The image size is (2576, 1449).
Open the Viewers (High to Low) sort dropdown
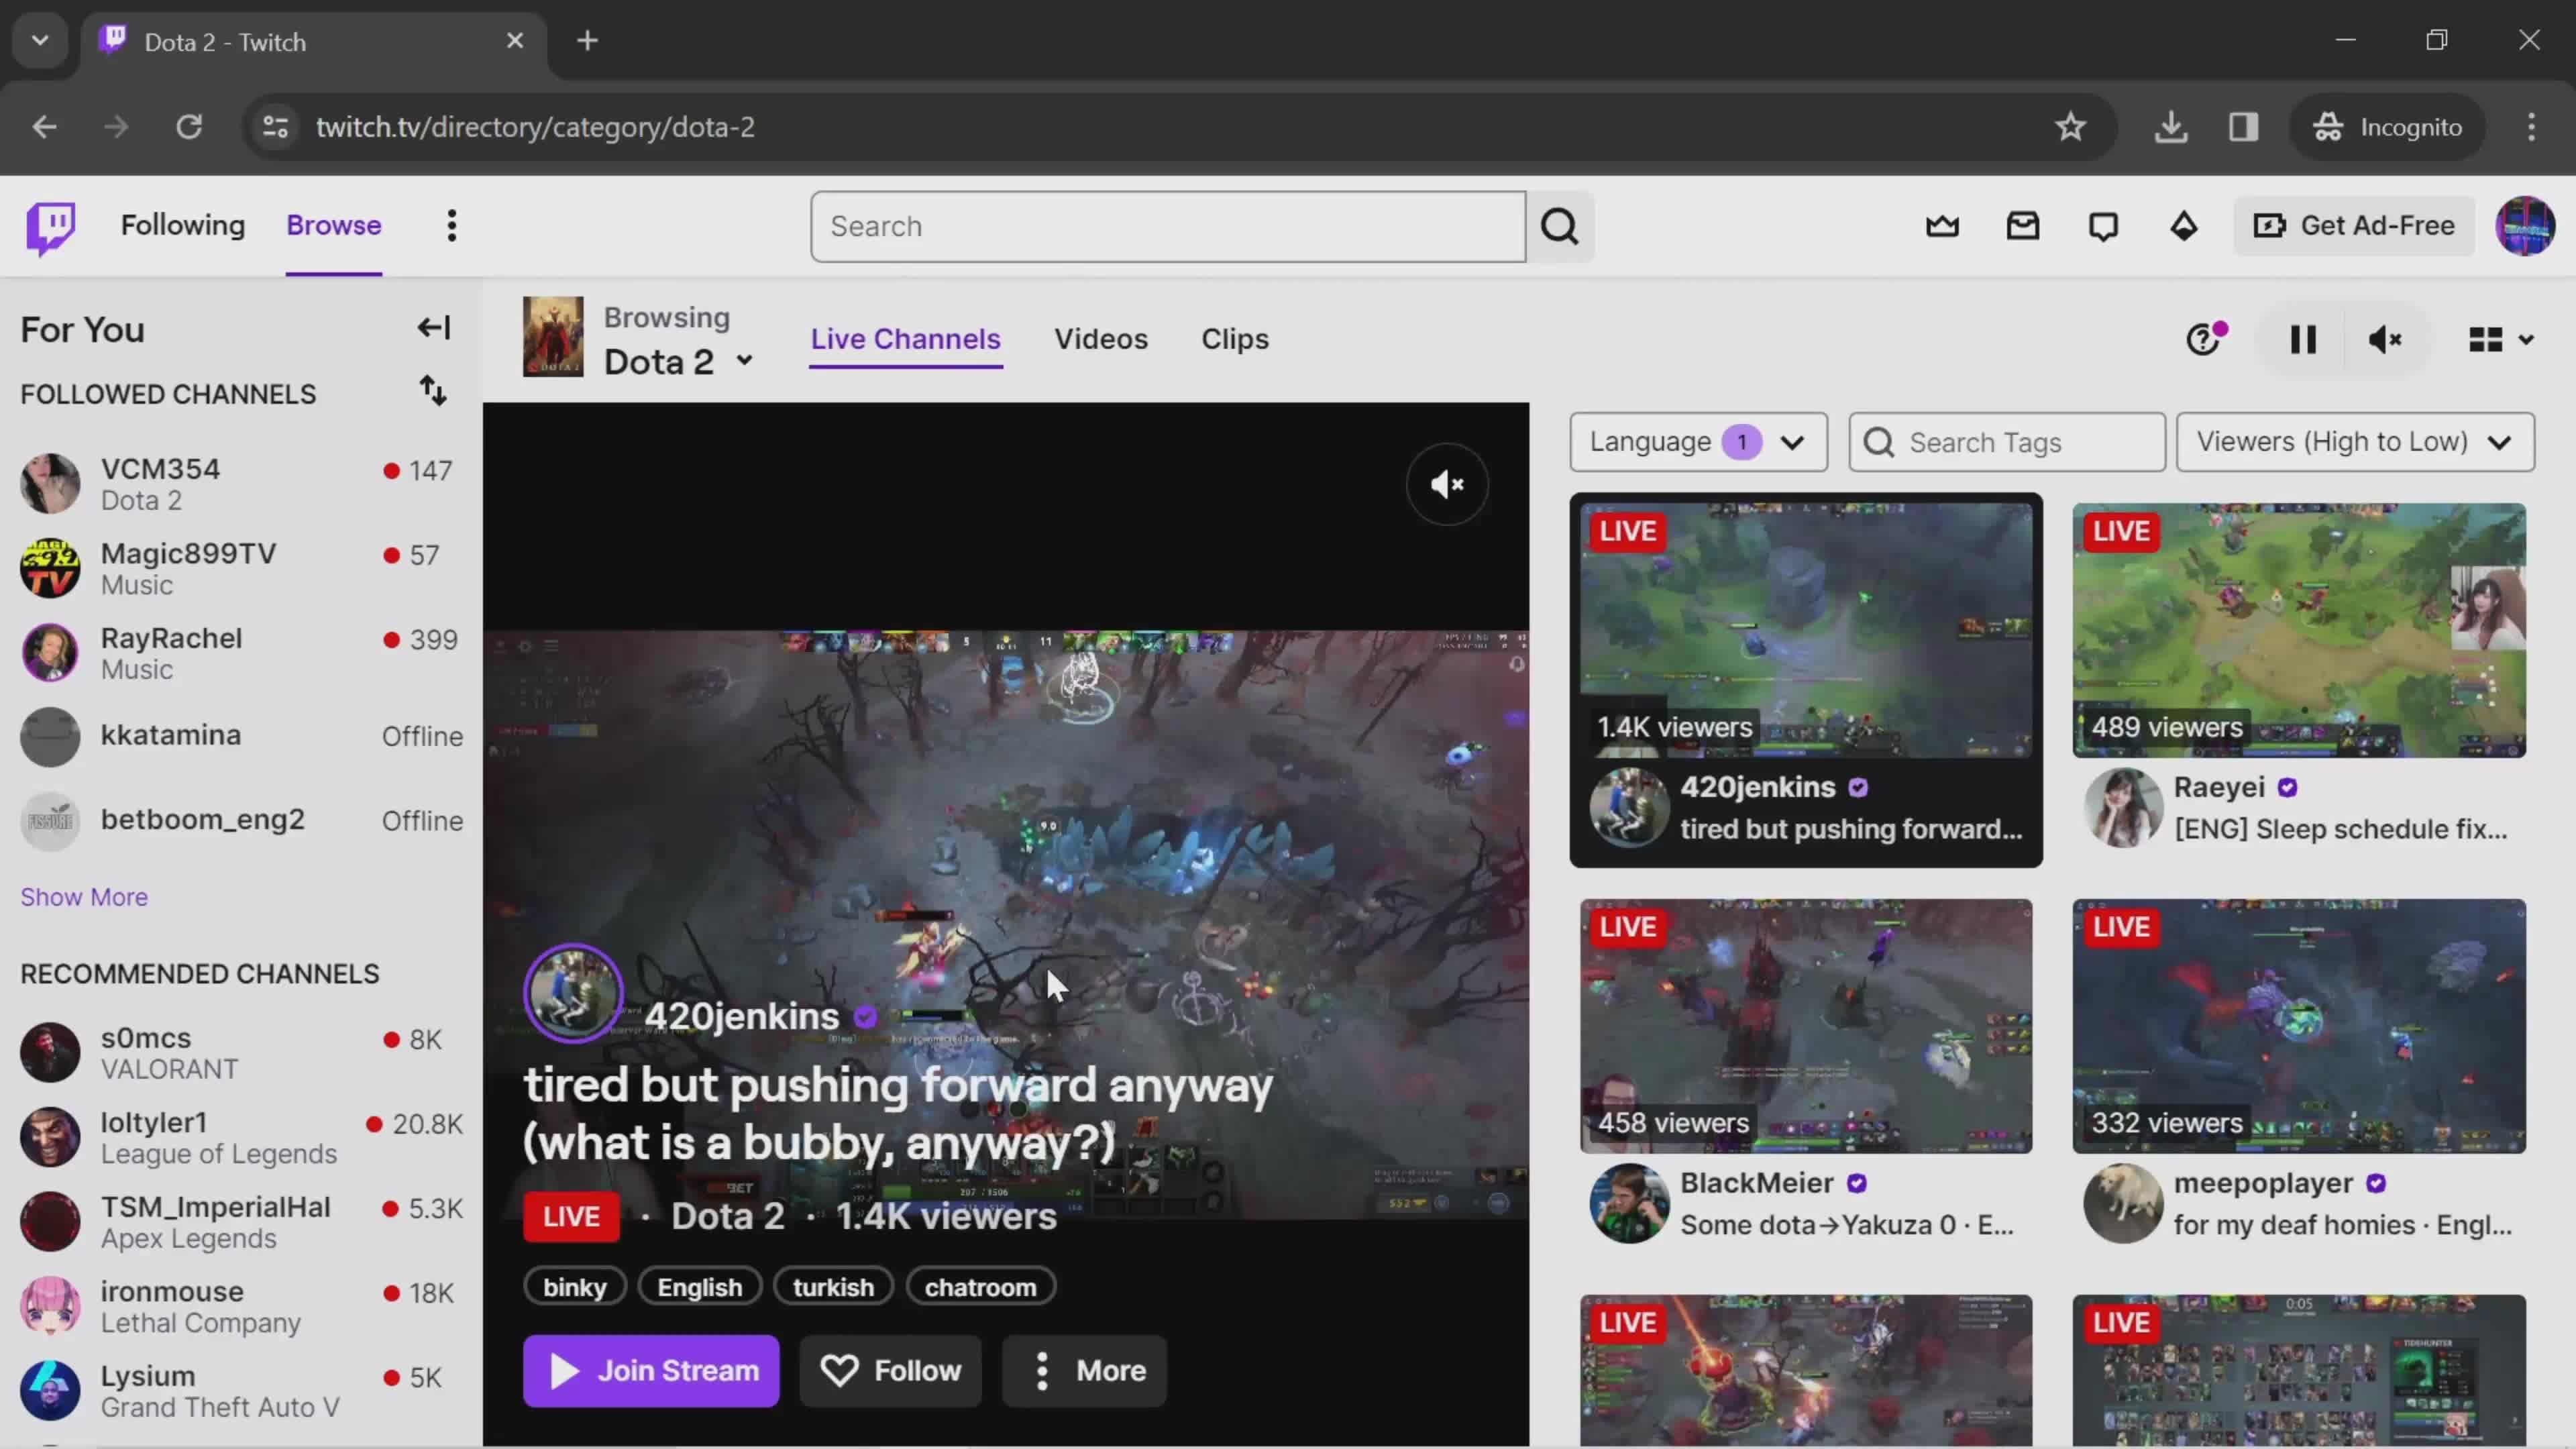point(2355,442)
